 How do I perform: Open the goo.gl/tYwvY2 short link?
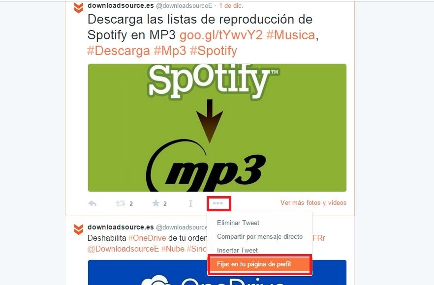(221, 35)
